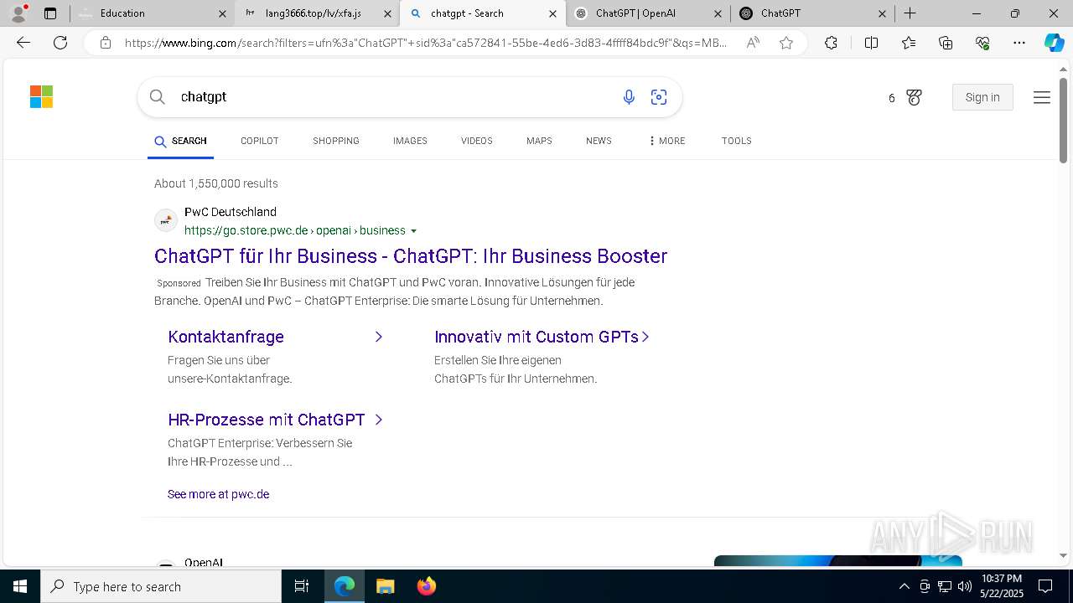Click the browser address bar URL
The image size is (1073, 603).
(425, 43)
